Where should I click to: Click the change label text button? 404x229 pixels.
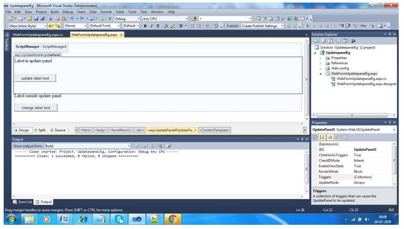36,108
